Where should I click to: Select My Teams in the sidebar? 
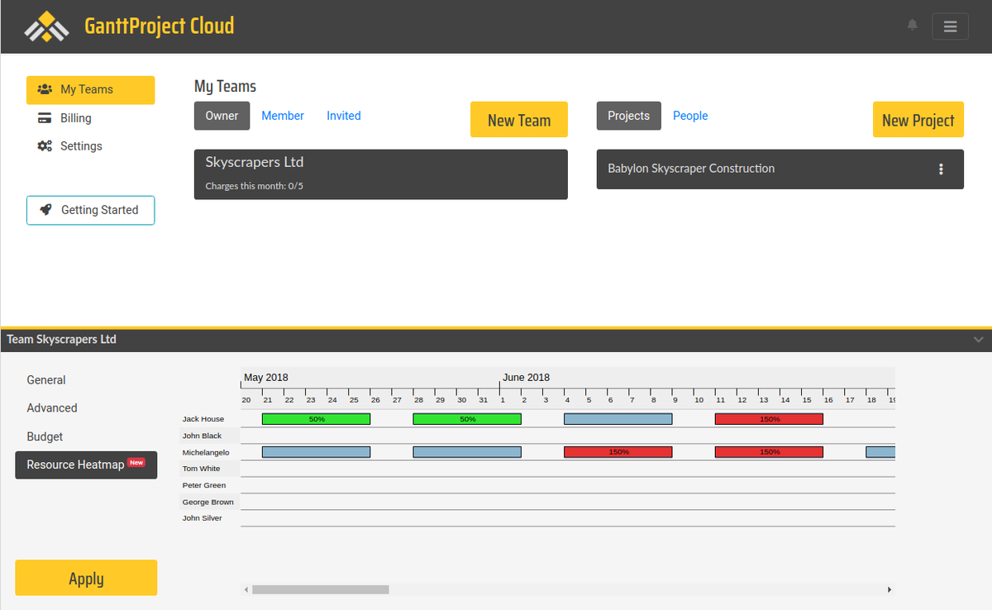pos(90,90)
